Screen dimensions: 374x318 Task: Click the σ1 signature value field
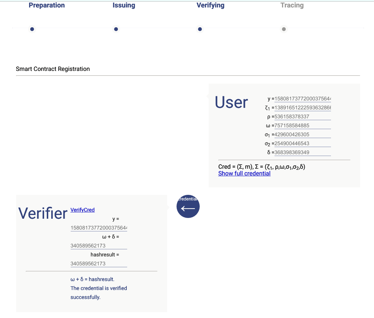pos(303,134)
